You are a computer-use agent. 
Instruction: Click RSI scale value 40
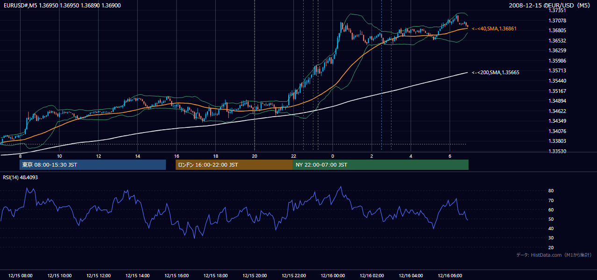(551, 228)
